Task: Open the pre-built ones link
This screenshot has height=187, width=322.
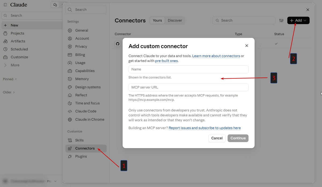Action: pyautogui.click(x=166, y=61)
